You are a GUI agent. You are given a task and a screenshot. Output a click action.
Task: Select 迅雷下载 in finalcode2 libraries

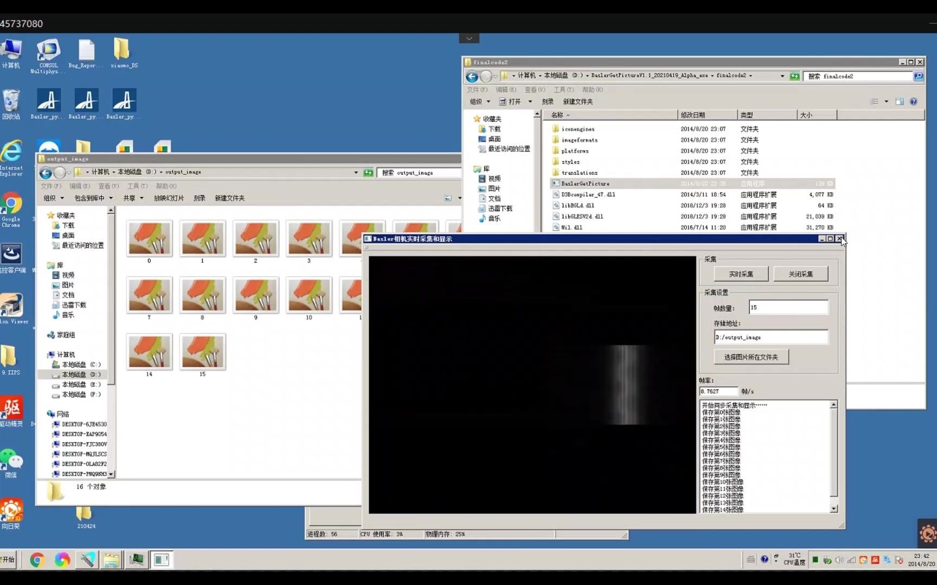(495, 209)
